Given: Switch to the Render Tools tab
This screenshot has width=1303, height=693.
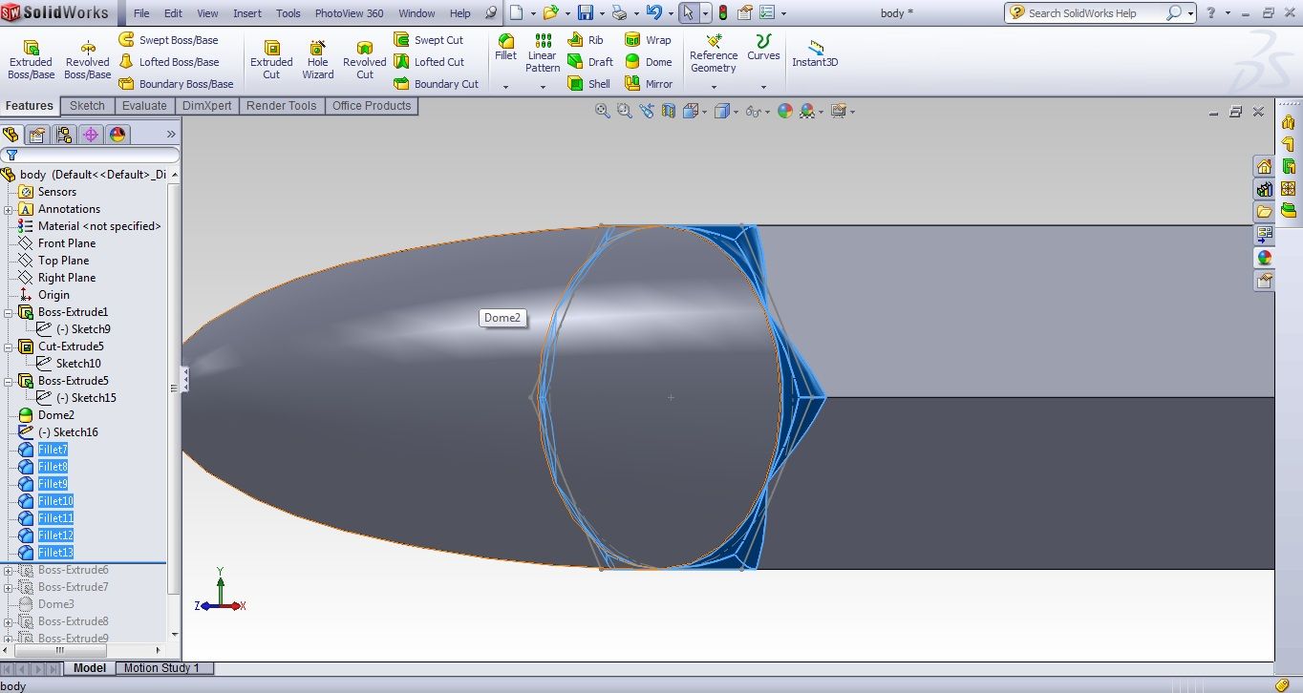Looking at the screenshot, I should (281, 106).
